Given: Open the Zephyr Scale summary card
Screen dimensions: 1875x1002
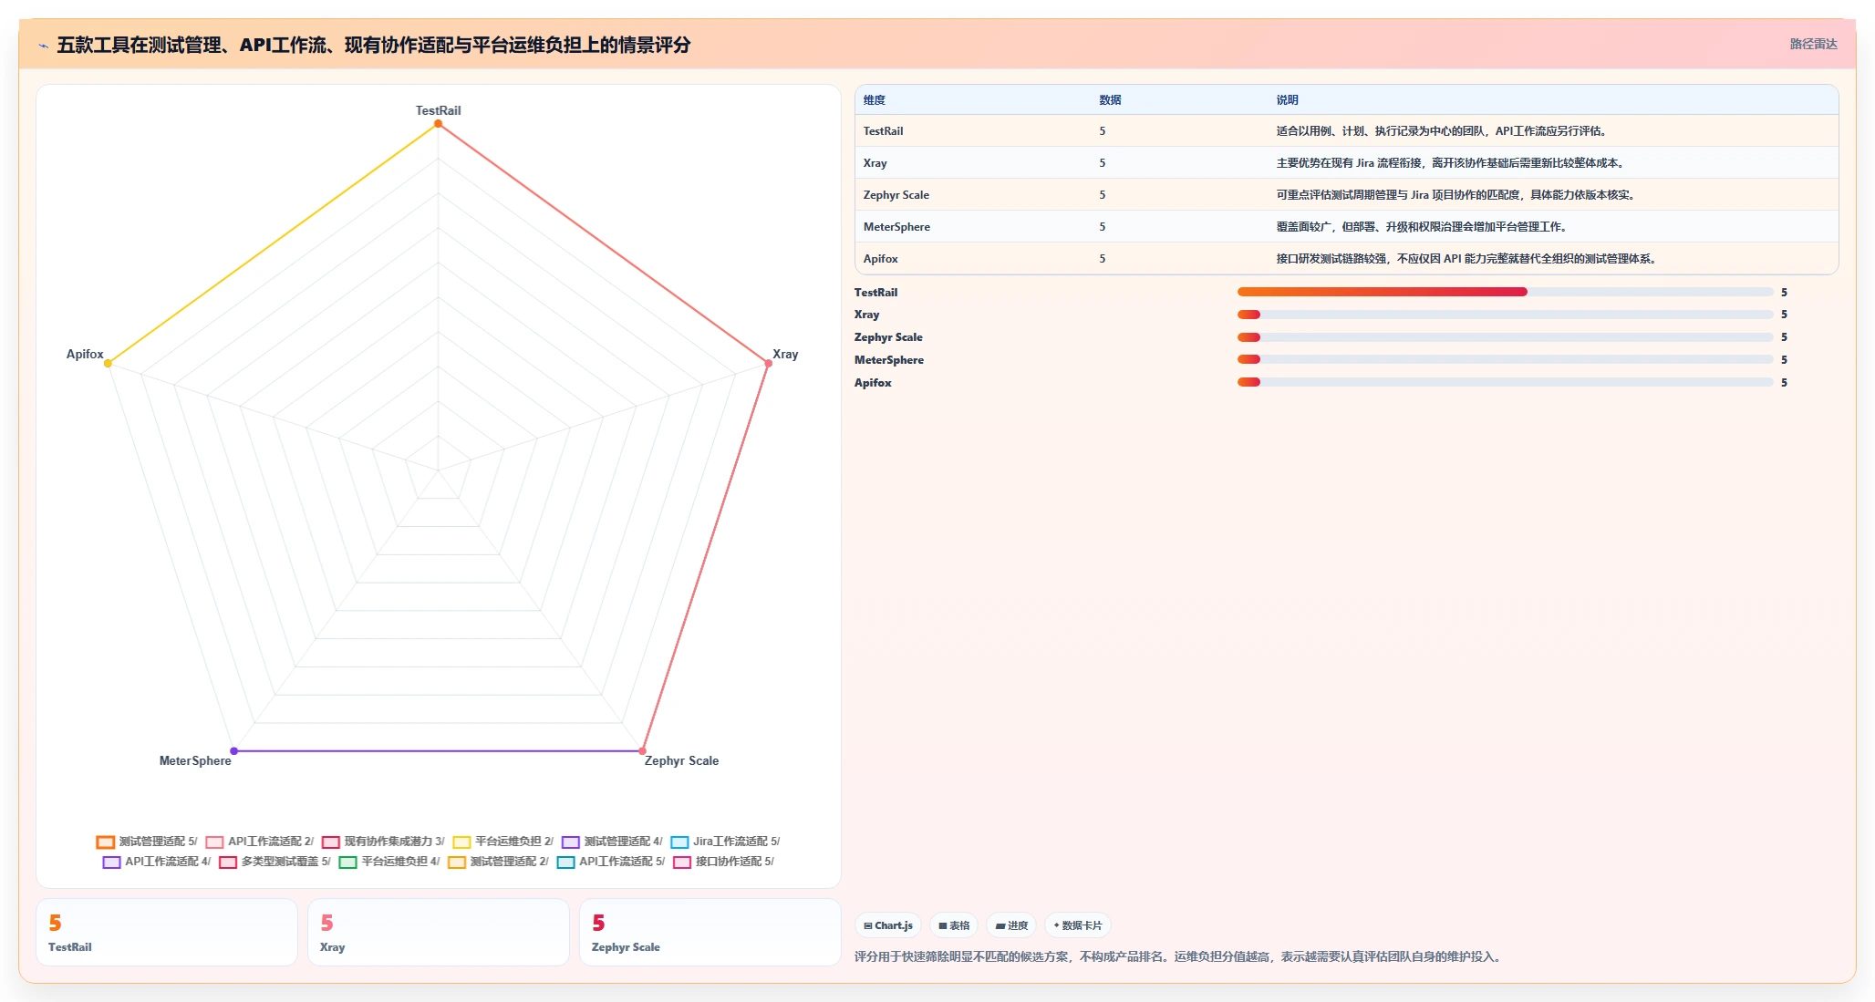Looking at the screenshot, I should click(x=710, y=932).
